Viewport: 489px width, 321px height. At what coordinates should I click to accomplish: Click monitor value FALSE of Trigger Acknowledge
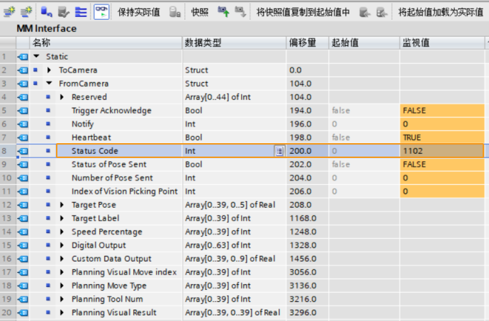tap(442, 111)
